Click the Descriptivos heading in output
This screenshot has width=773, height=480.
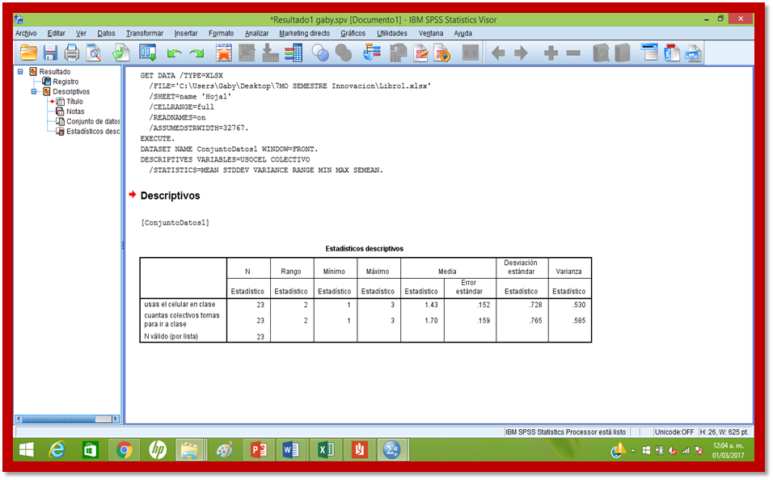170,196
